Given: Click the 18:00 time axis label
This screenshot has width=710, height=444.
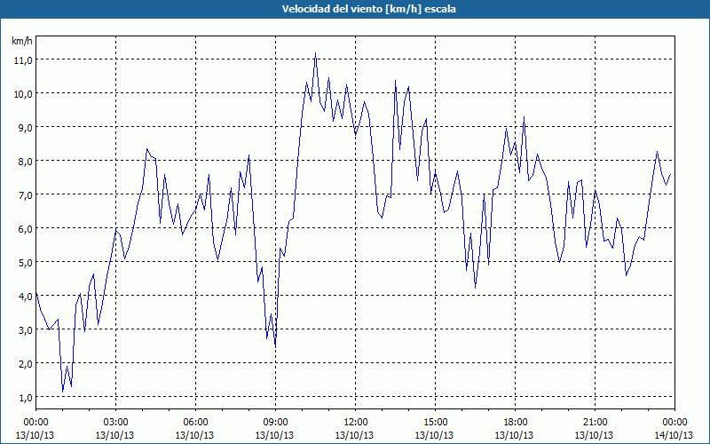Looking at the screenshot, I should point(515,423).
